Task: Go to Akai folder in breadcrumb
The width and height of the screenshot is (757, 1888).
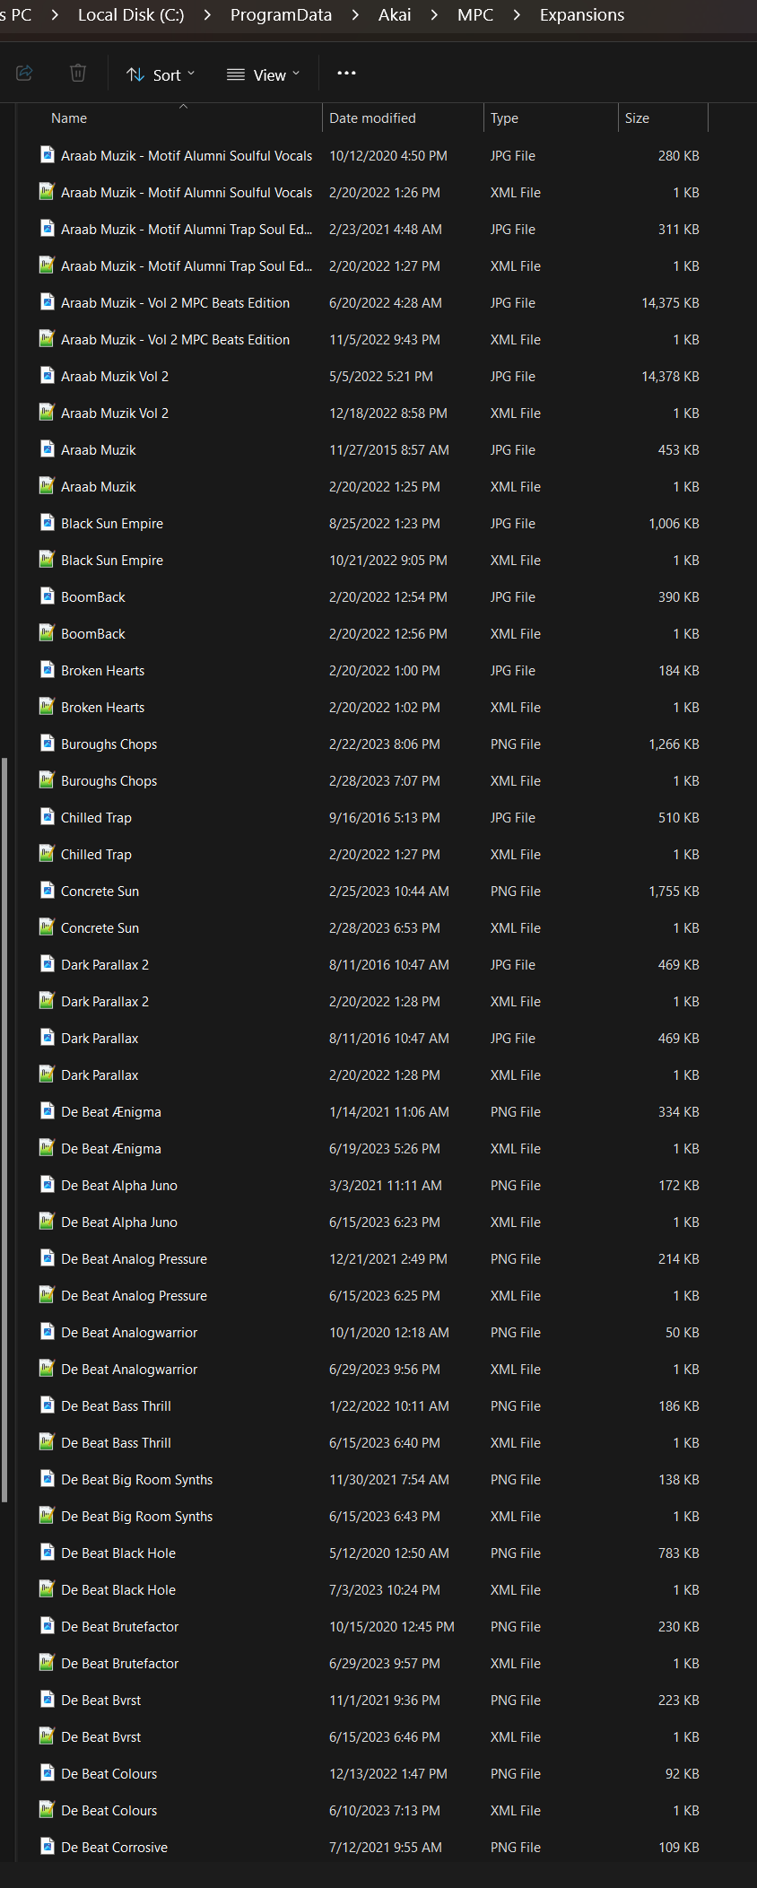Action: point(395,15)
